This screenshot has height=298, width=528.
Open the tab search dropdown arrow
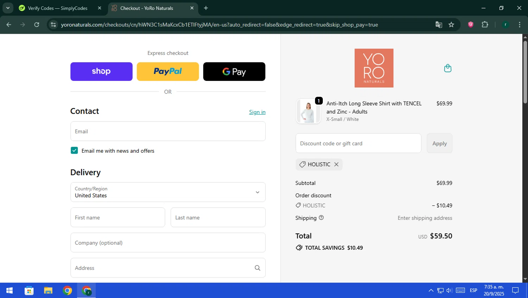pos(8,8)
